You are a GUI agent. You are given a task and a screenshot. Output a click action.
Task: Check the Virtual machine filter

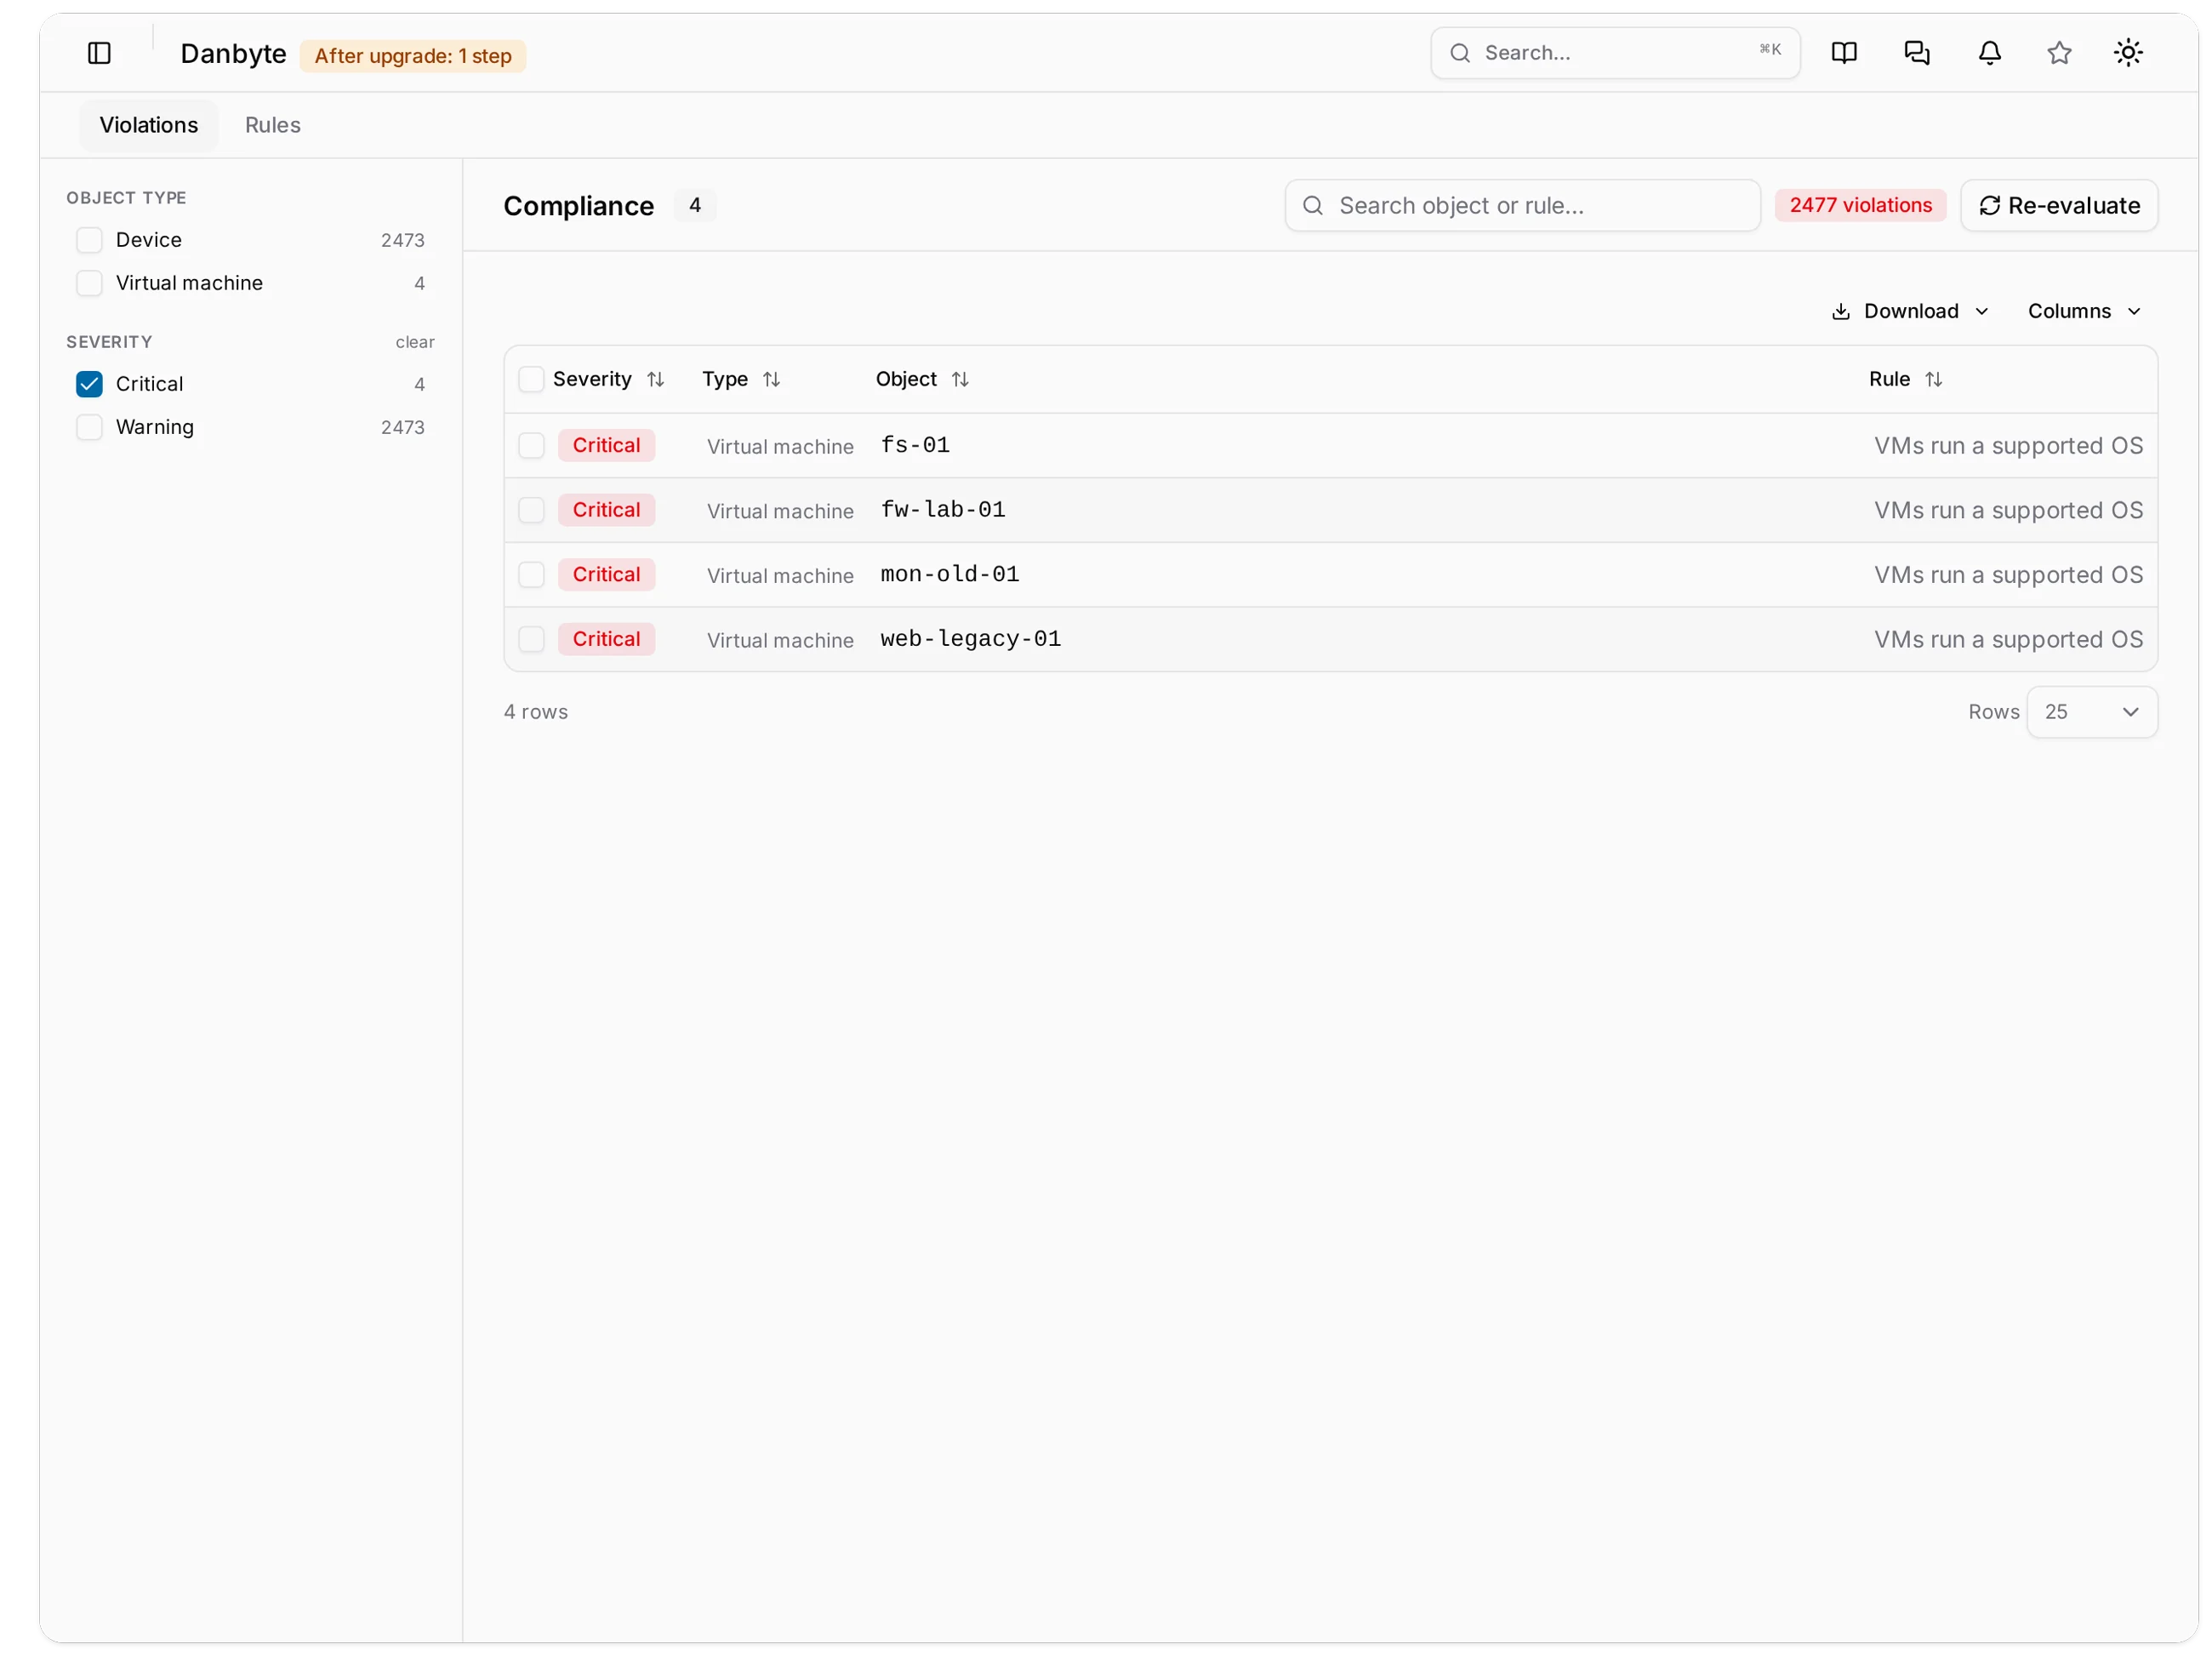[x=89, y=283]
